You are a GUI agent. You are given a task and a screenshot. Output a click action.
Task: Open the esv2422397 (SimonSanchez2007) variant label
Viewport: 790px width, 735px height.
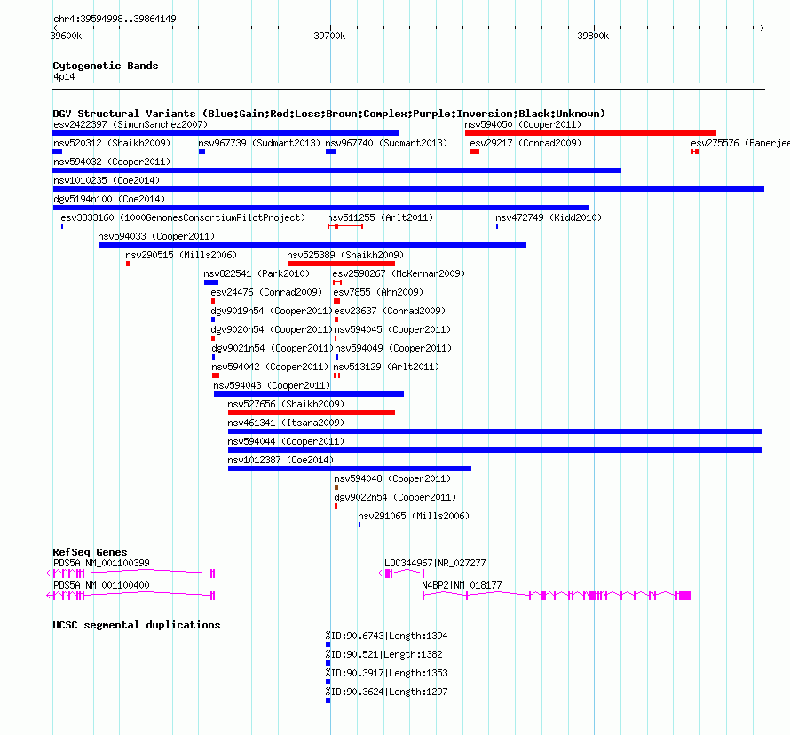pos(130,124)
